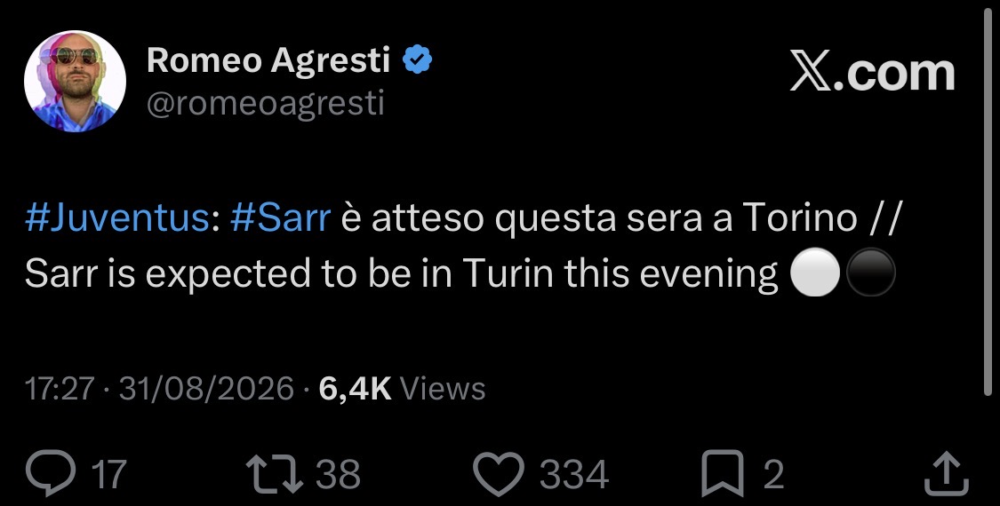
Task: Open the #Sarr hashtag
Action: tap(281, 218)
